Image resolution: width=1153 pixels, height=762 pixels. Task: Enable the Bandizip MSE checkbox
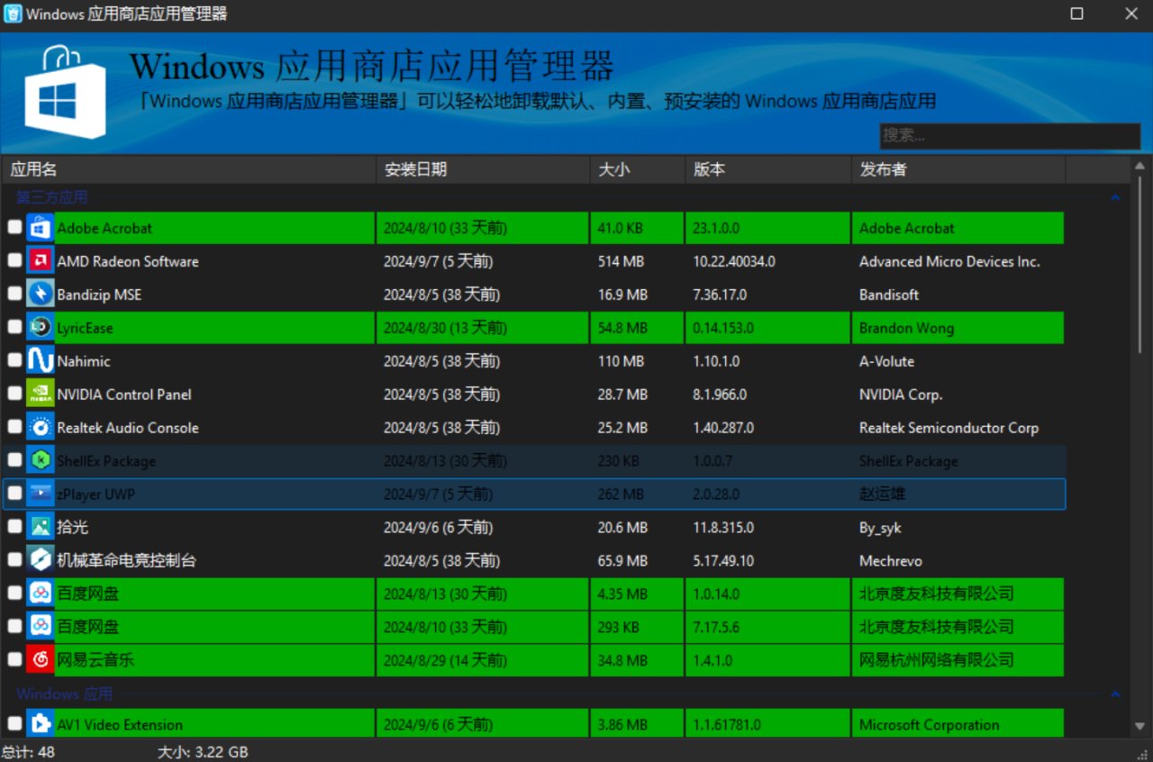point(14,294)
